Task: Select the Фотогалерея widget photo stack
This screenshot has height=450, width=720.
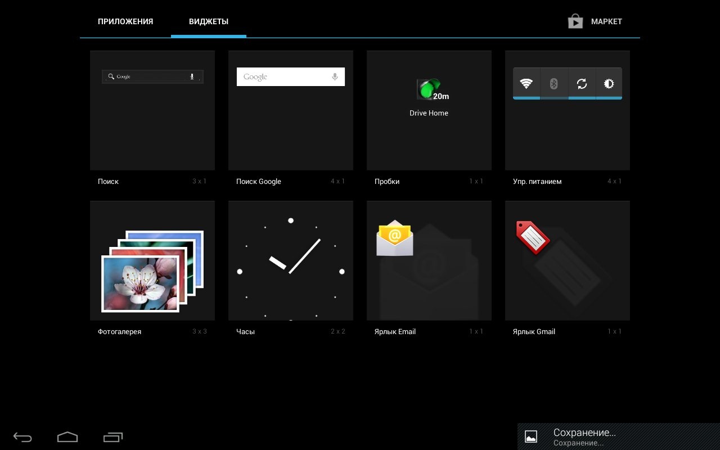Action: (152, 270)
